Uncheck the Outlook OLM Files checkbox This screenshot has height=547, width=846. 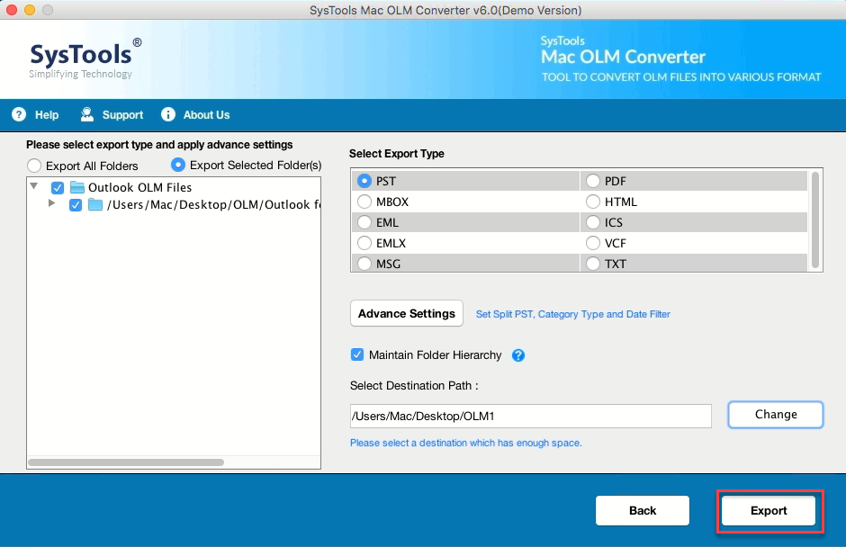tap(57, 187)
